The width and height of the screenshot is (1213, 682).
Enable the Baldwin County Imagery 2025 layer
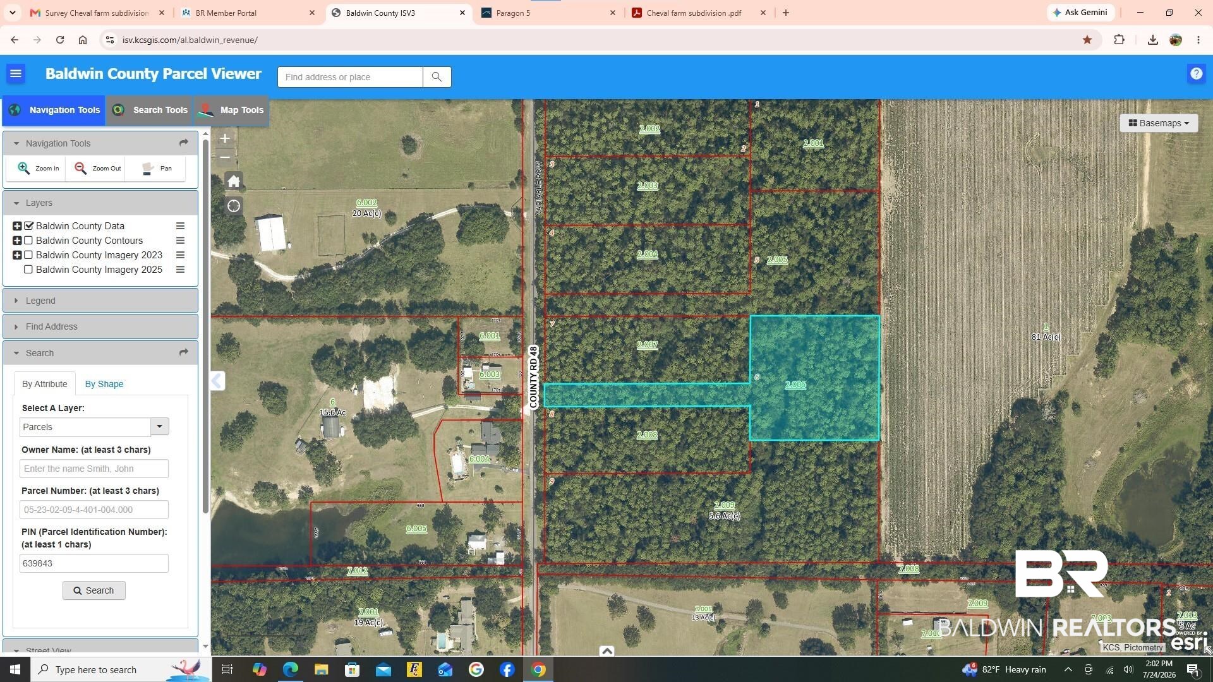[28, 270]
